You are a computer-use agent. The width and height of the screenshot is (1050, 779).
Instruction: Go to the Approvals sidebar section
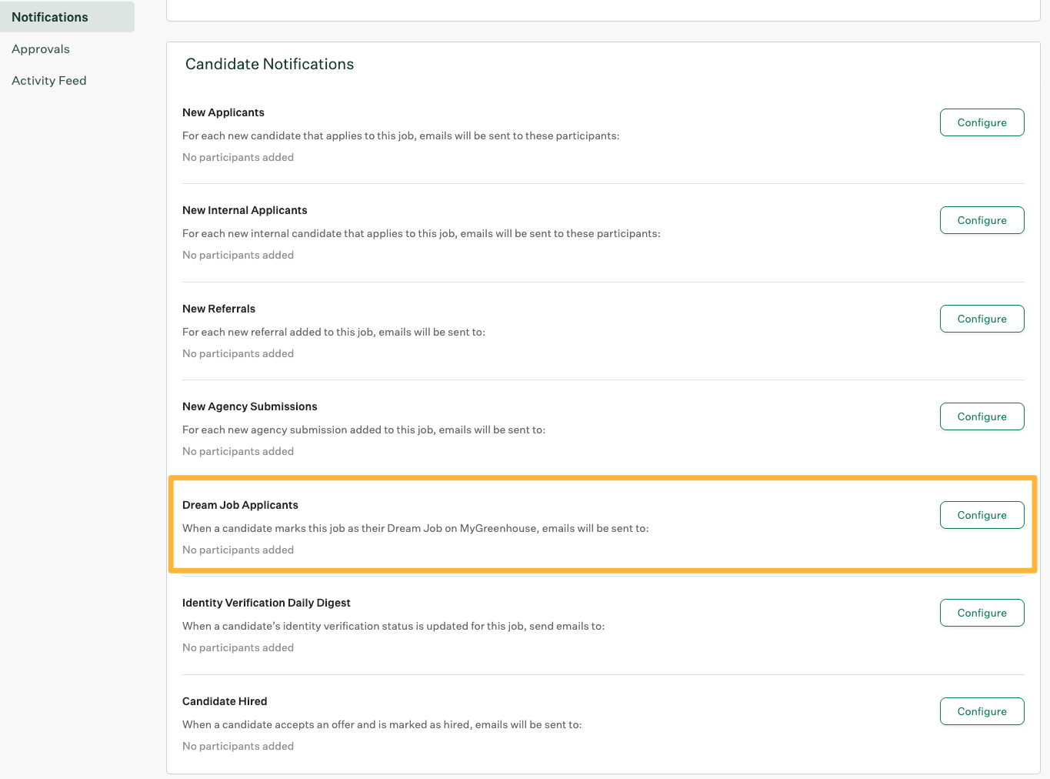coord(41,49)
